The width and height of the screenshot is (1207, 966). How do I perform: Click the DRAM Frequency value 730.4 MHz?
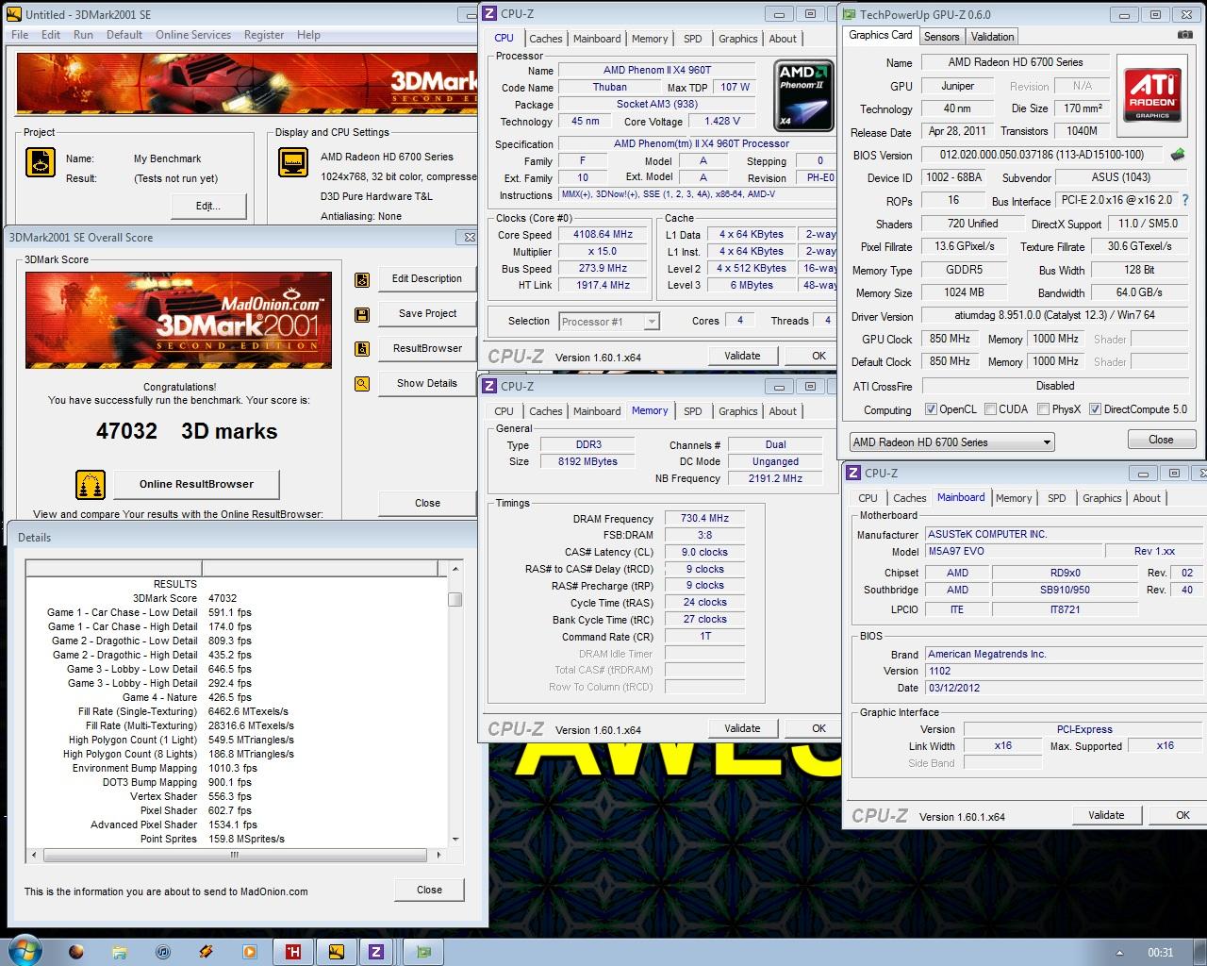(704, 518)
